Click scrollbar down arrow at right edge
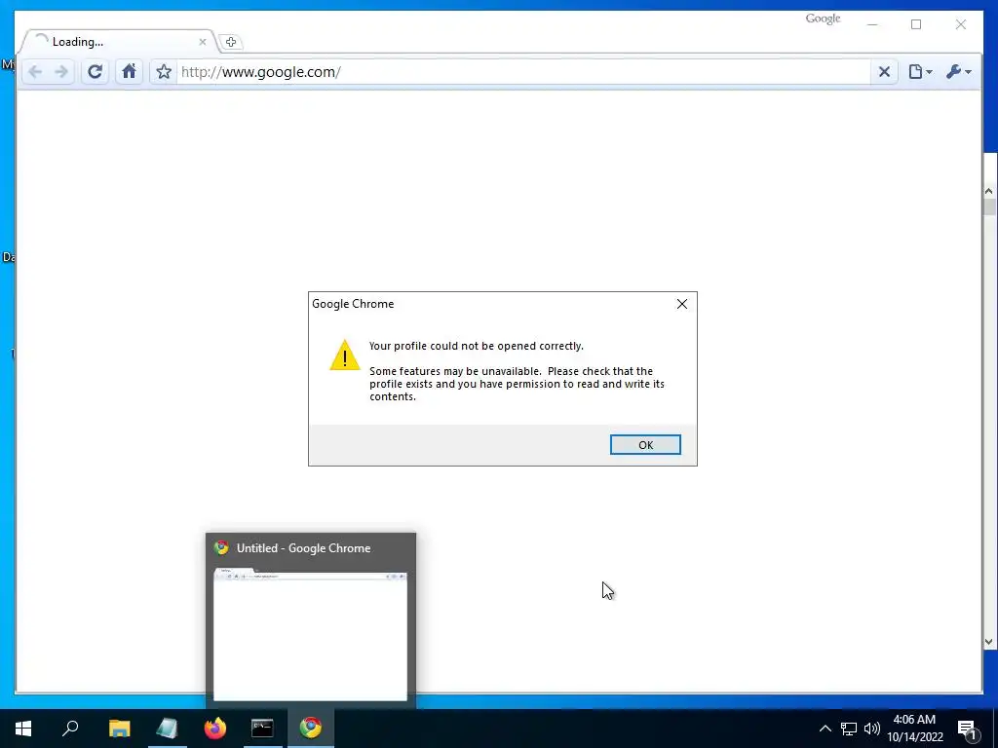This screenshot has width=998, height=748. [989, 642]
